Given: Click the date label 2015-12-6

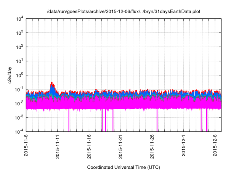Looking at the screenshot, I should pos(215,145).
